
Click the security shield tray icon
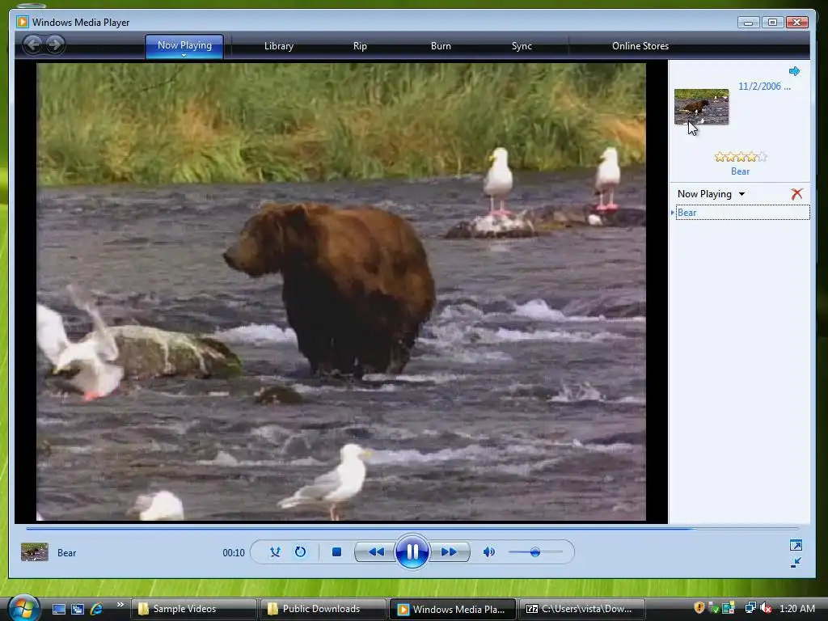click(699, 608)
